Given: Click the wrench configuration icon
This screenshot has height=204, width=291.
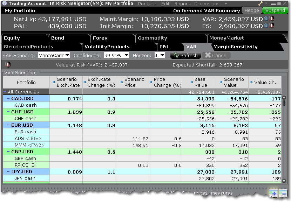Looking at the screenshot, I should 260,3.
